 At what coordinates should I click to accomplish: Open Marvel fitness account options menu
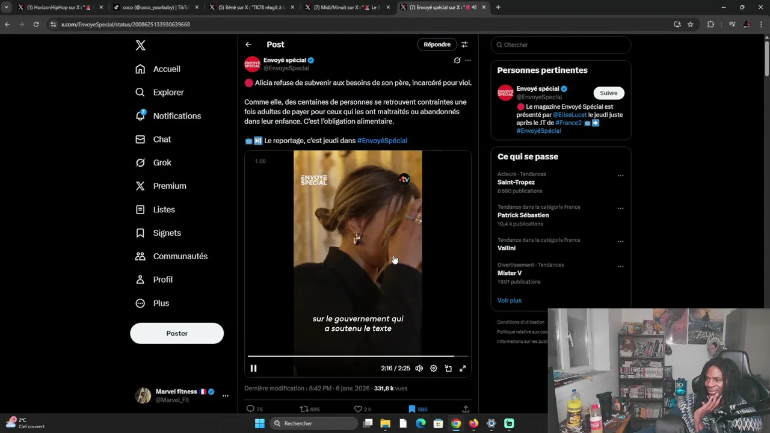coord(226,396)
